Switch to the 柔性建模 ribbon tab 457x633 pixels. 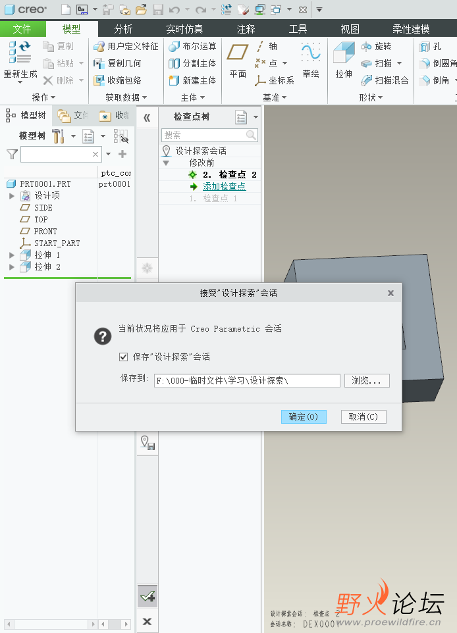tap(411, 29)
